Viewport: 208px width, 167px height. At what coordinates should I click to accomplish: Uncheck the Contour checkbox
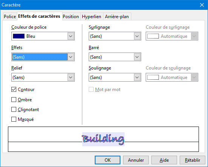[x=14, y=90]
